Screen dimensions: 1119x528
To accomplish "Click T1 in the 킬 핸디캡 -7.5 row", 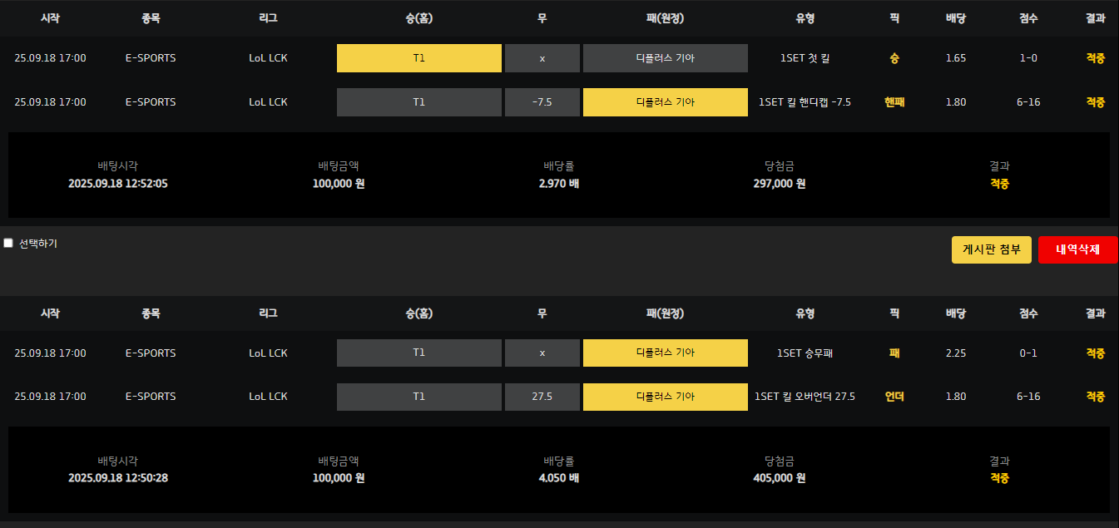I will (418, 102).
